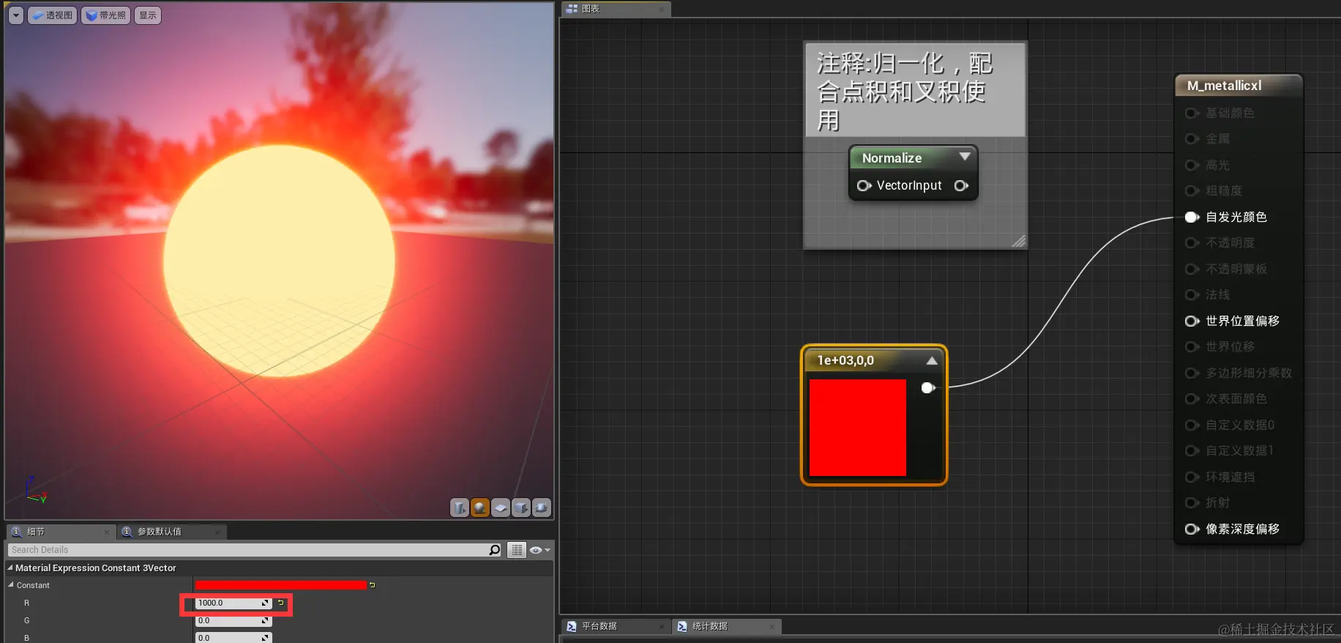Click the 像素深度偏移 pixel depth offset pin
The image size is (1341, 643).
tap(1192, 529)
